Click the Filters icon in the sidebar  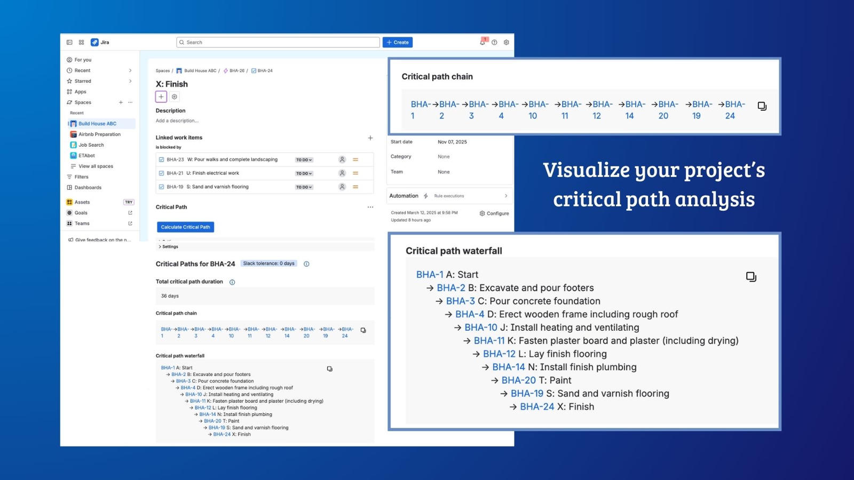click(x=70, y=177)
